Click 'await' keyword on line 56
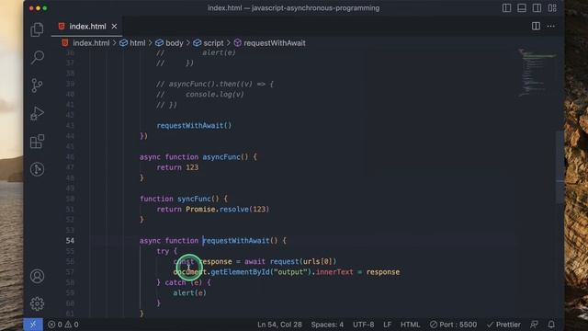The image size is (588, 331). [x=254, y=261]
